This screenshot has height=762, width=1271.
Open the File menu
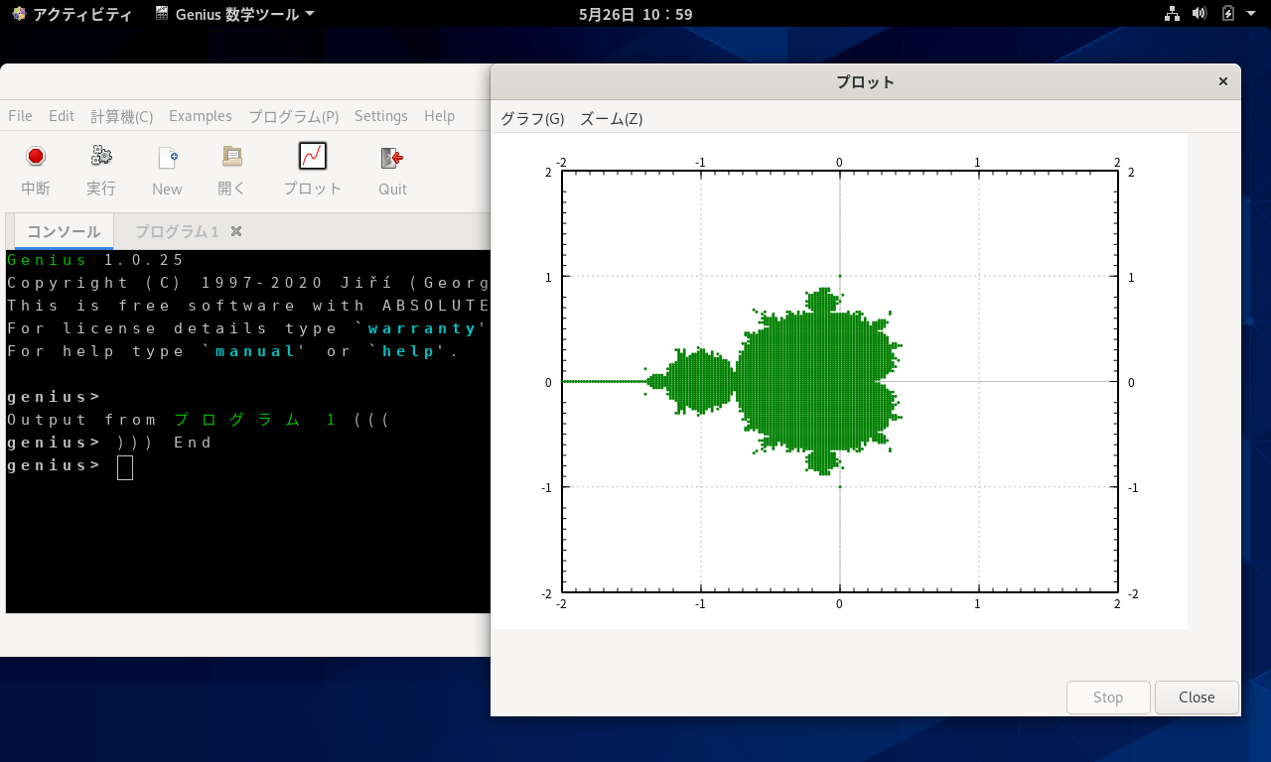20,116
